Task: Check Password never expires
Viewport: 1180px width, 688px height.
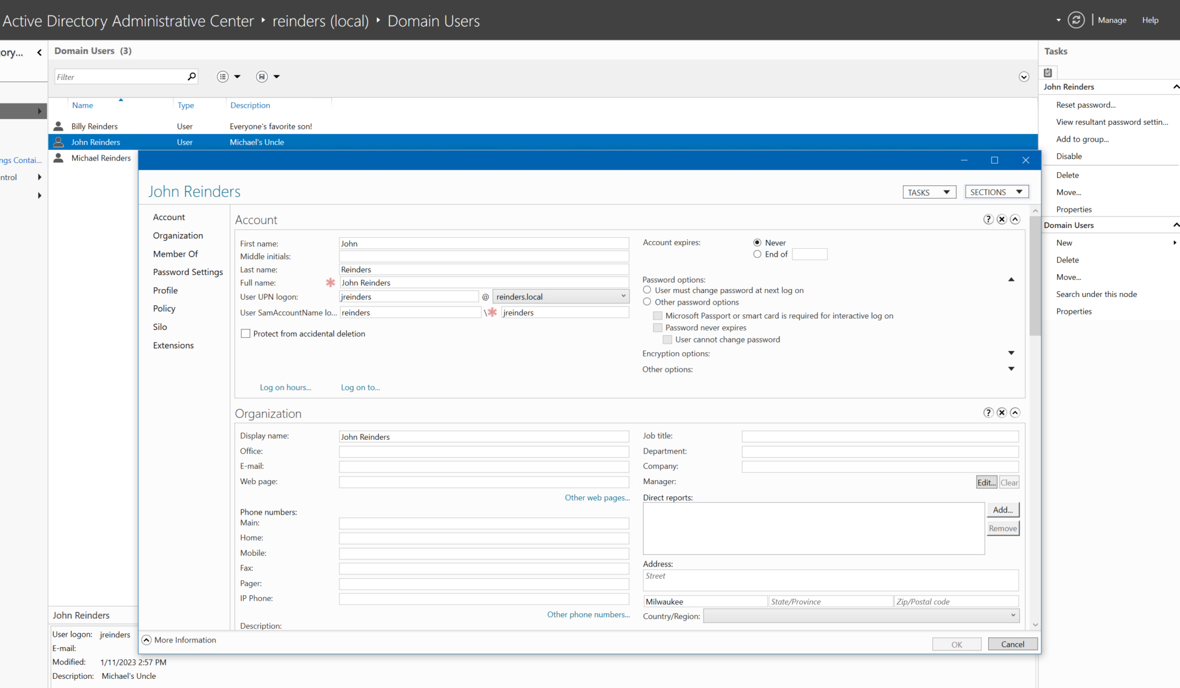Action: [x=657, y=327]
